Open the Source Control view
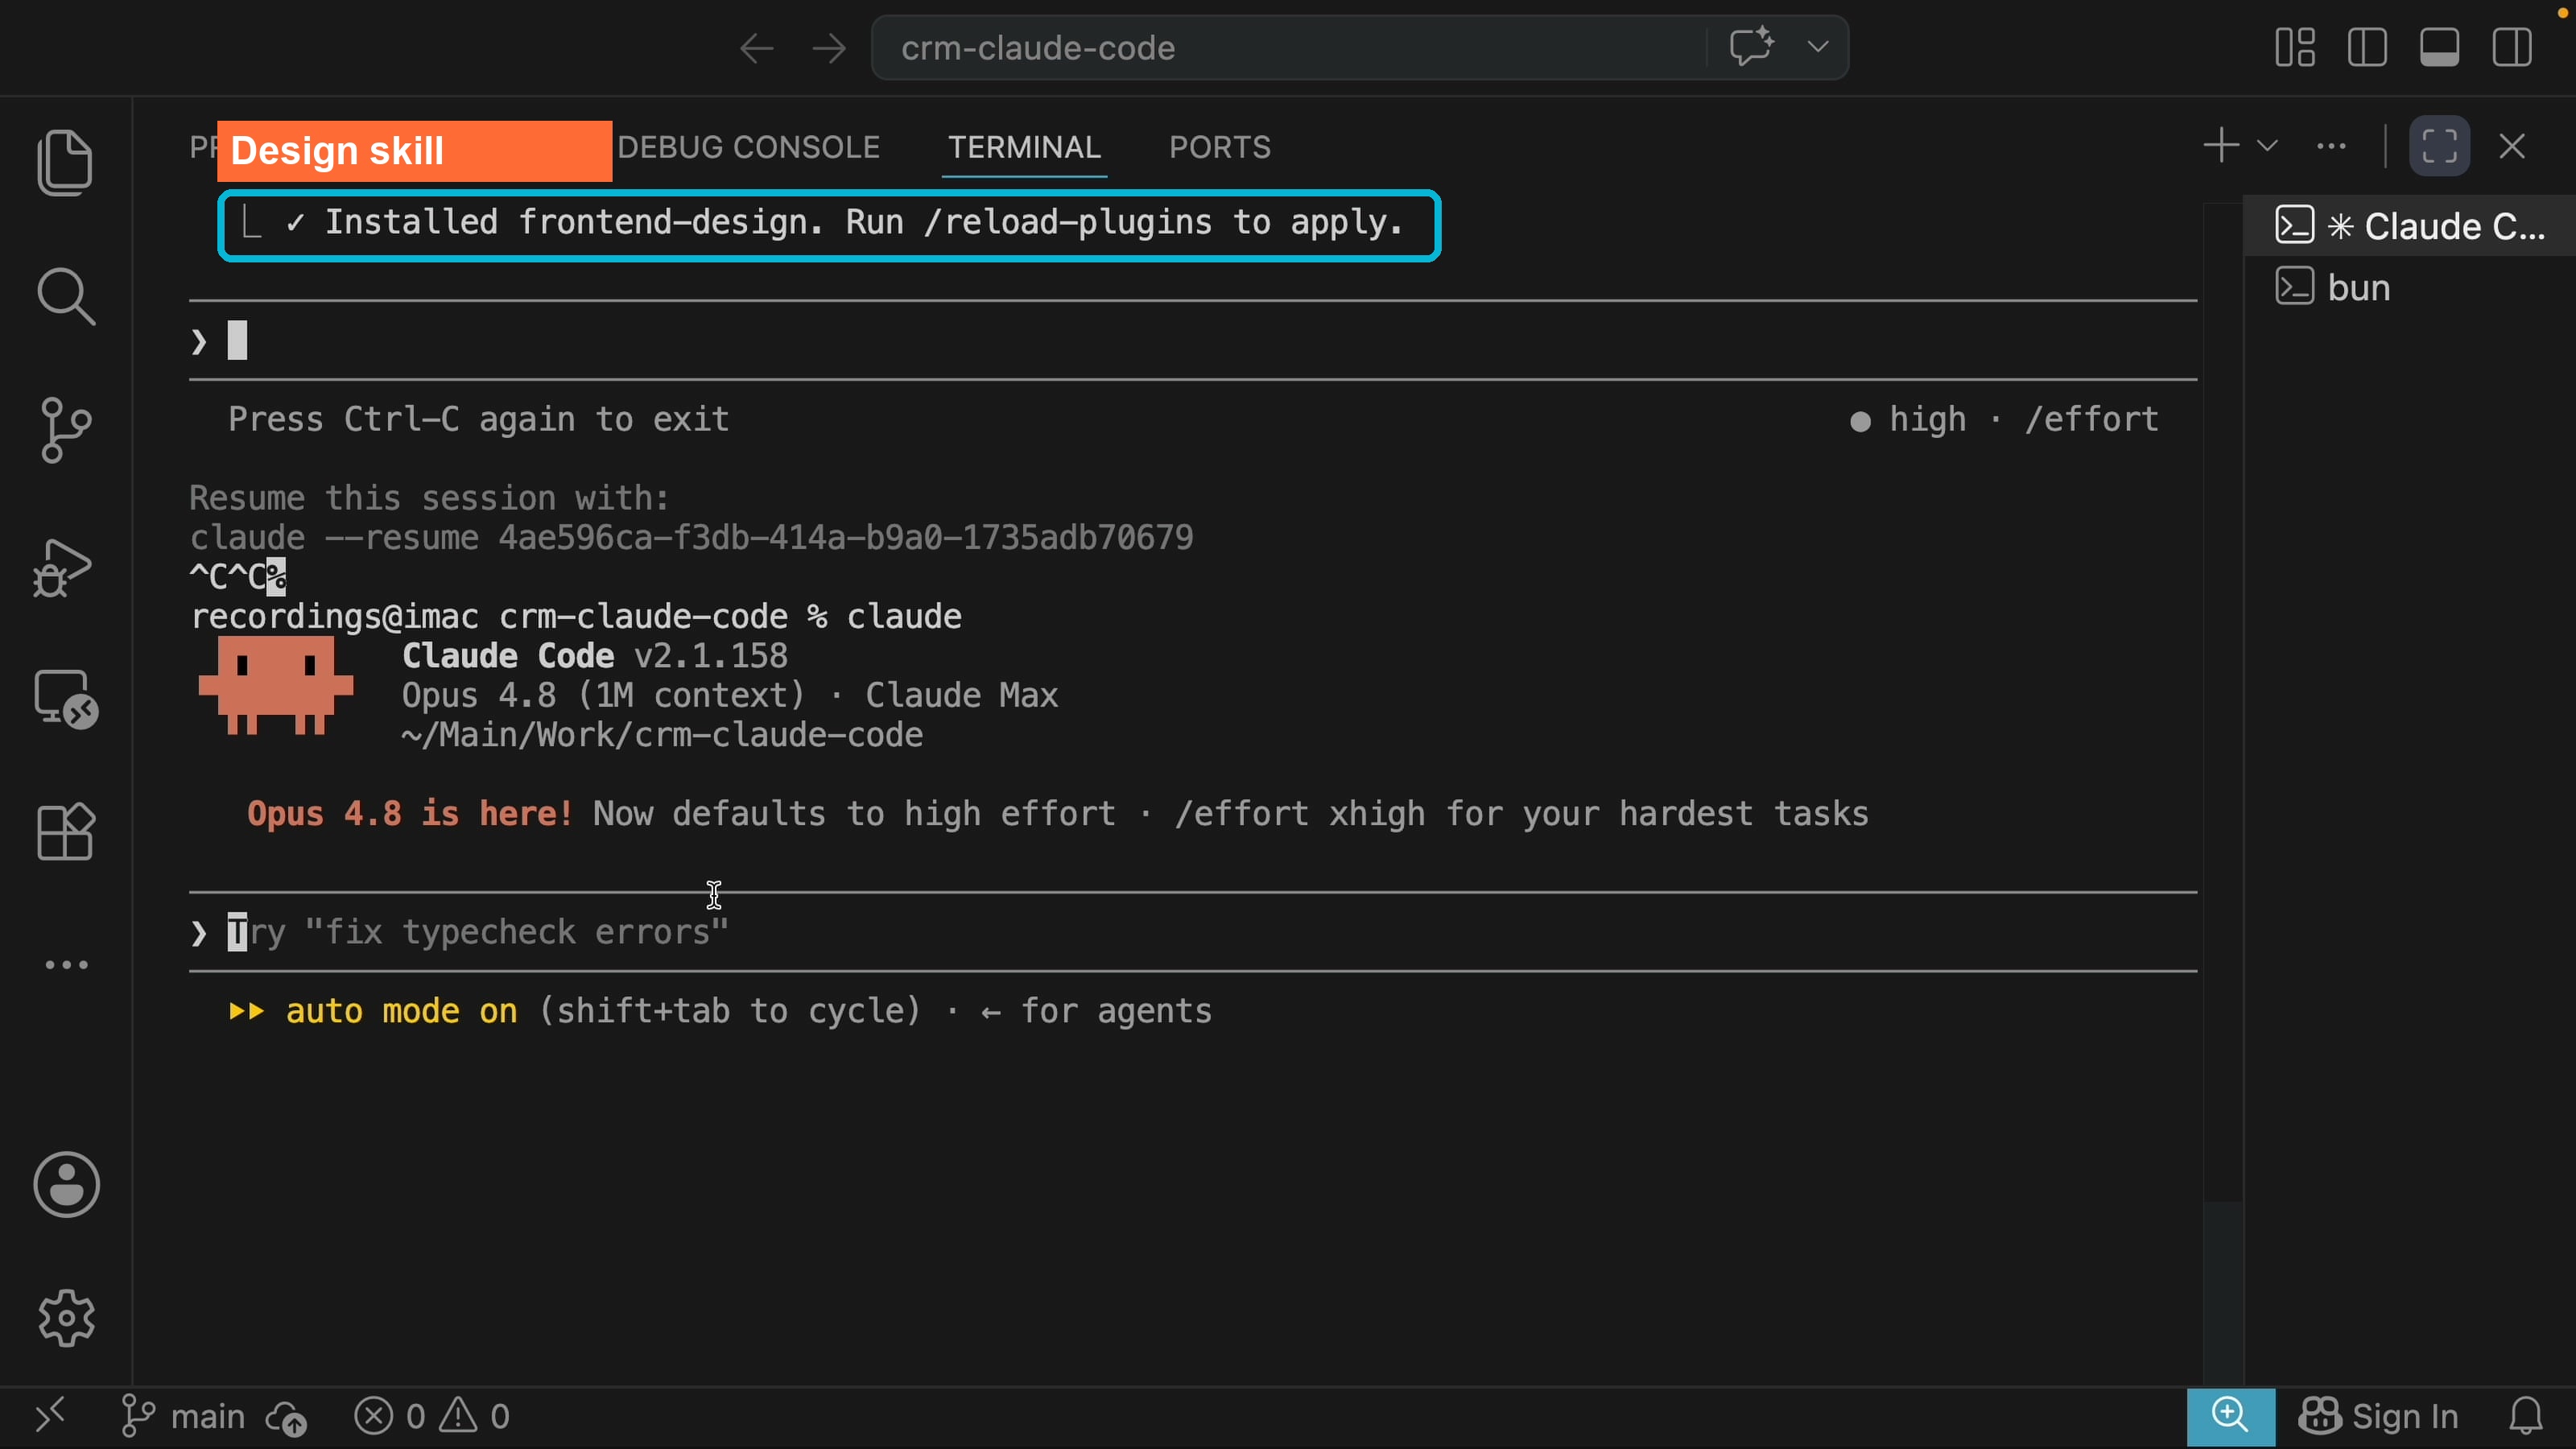 tap(66, 430)
